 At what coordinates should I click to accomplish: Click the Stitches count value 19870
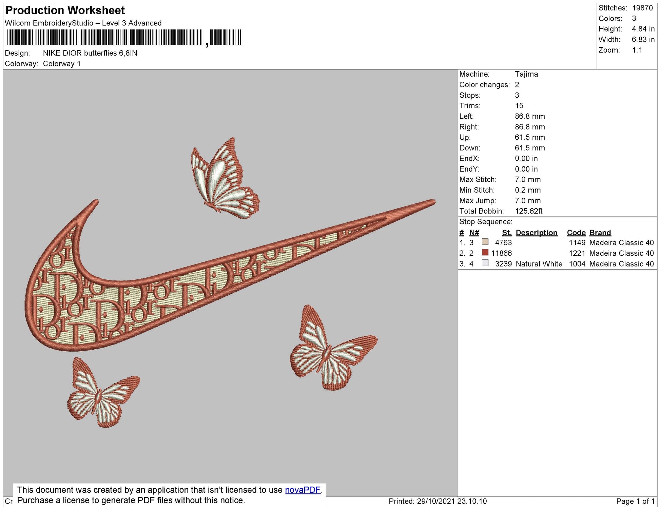pos(642,8)
